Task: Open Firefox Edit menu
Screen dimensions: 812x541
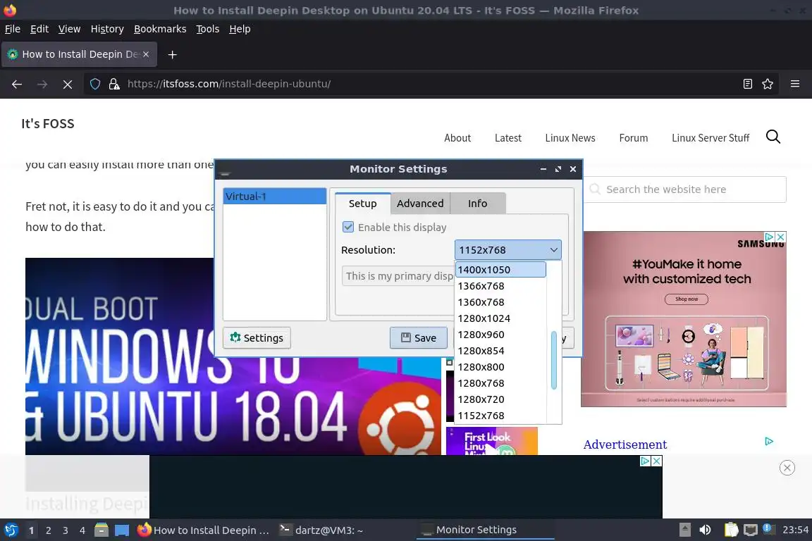Action: pos(39,29)
